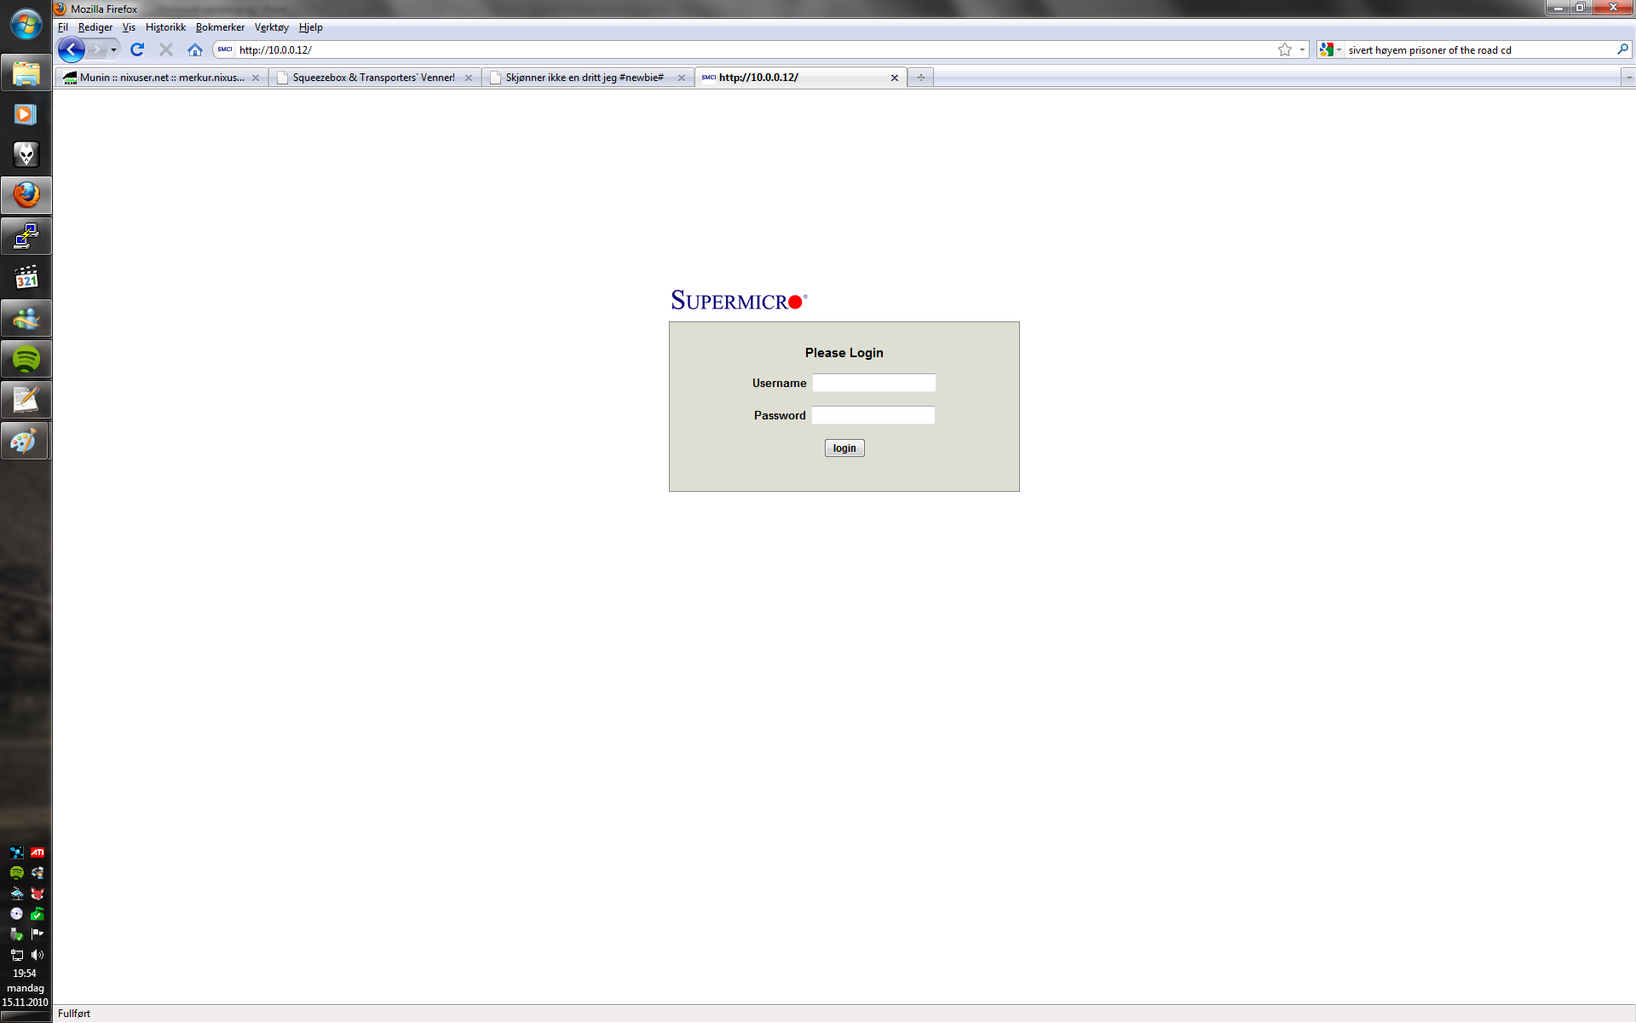Image resolution: width=1636 pixels, height=1023 pixels.
Task: Switch to the Squeezebox & Transporters tab
Action: [373, 78]
